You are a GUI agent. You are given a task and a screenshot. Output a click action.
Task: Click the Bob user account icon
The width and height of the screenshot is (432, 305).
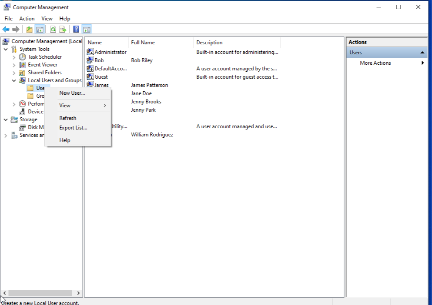[x=90, y=60]
